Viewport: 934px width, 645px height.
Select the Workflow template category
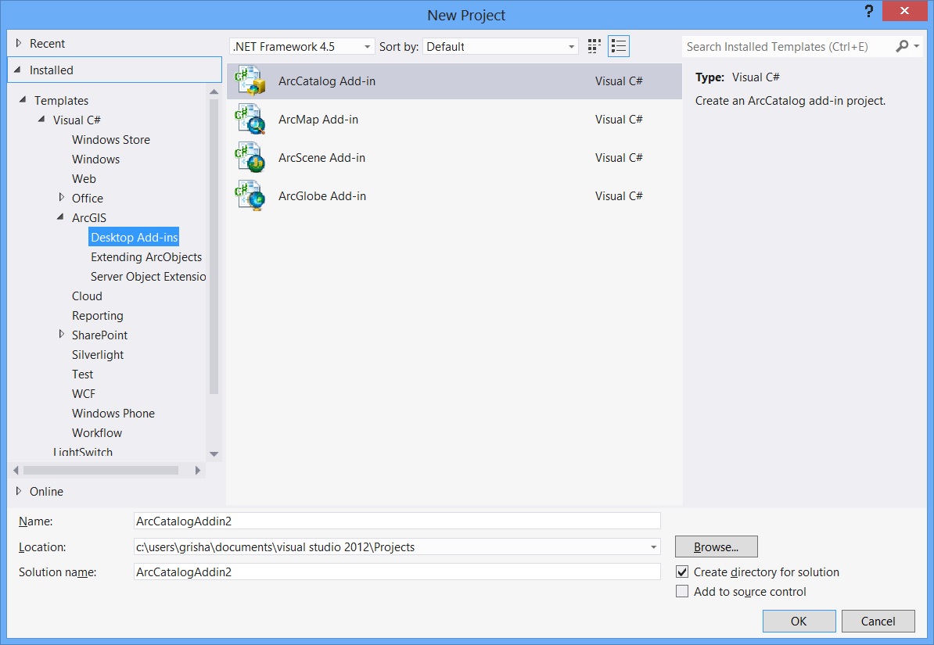coord(97,433)
